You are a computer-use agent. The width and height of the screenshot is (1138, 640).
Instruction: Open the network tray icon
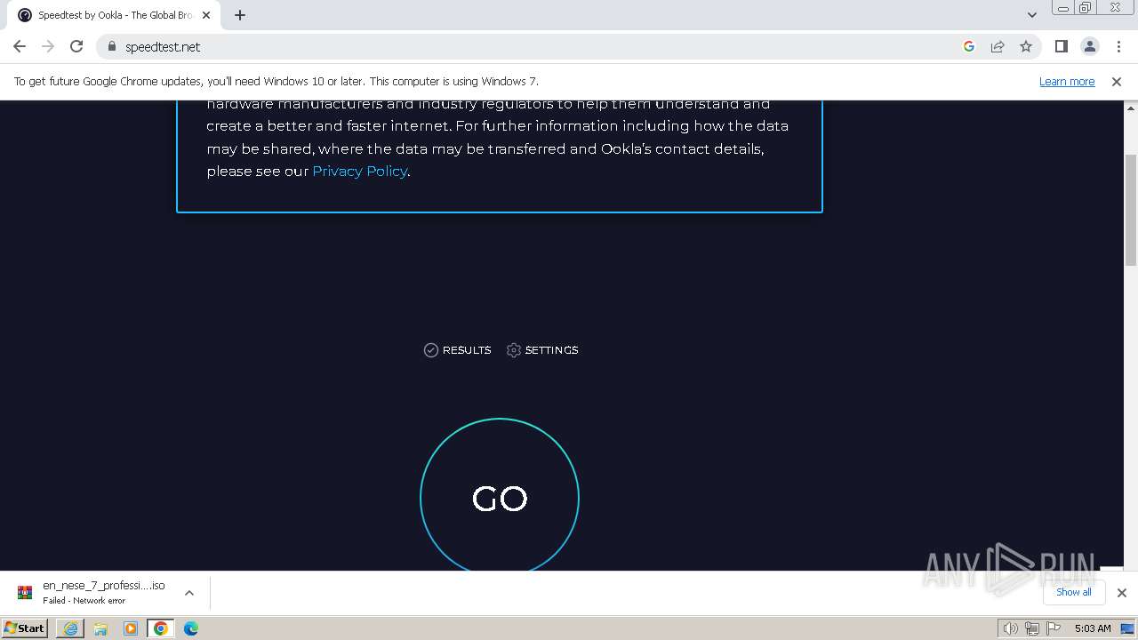tap(1031, 628)
